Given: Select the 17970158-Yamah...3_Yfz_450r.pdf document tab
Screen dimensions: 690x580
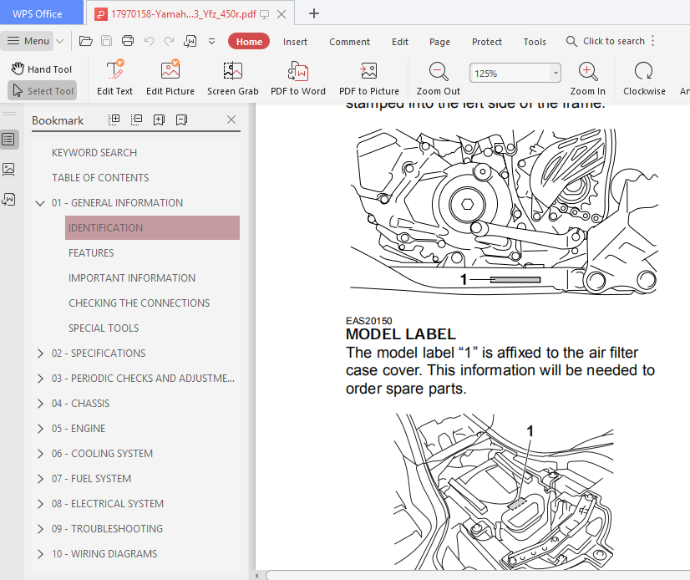Looking at the screenshot, I should coord(183,14).
